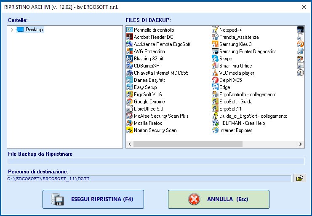The height and width of the screenshot is (216, 312).
Task: Click ESEGUI RIPRISTINA (F4) button
Action: click(x=93, y=199)
